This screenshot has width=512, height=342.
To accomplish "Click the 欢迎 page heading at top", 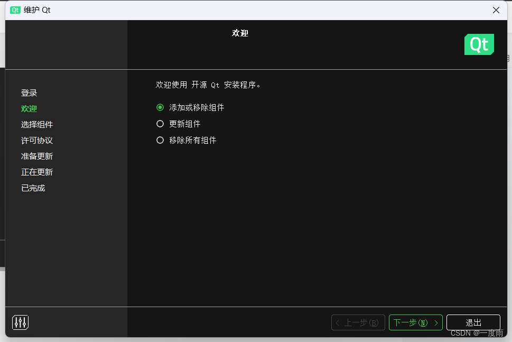I will point(240,33).
